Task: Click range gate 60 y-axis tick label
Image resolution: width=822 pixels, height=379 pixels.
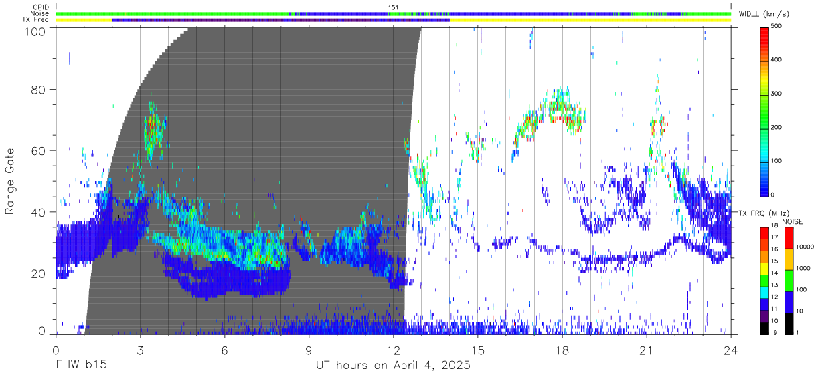Action: click(39, 151)
